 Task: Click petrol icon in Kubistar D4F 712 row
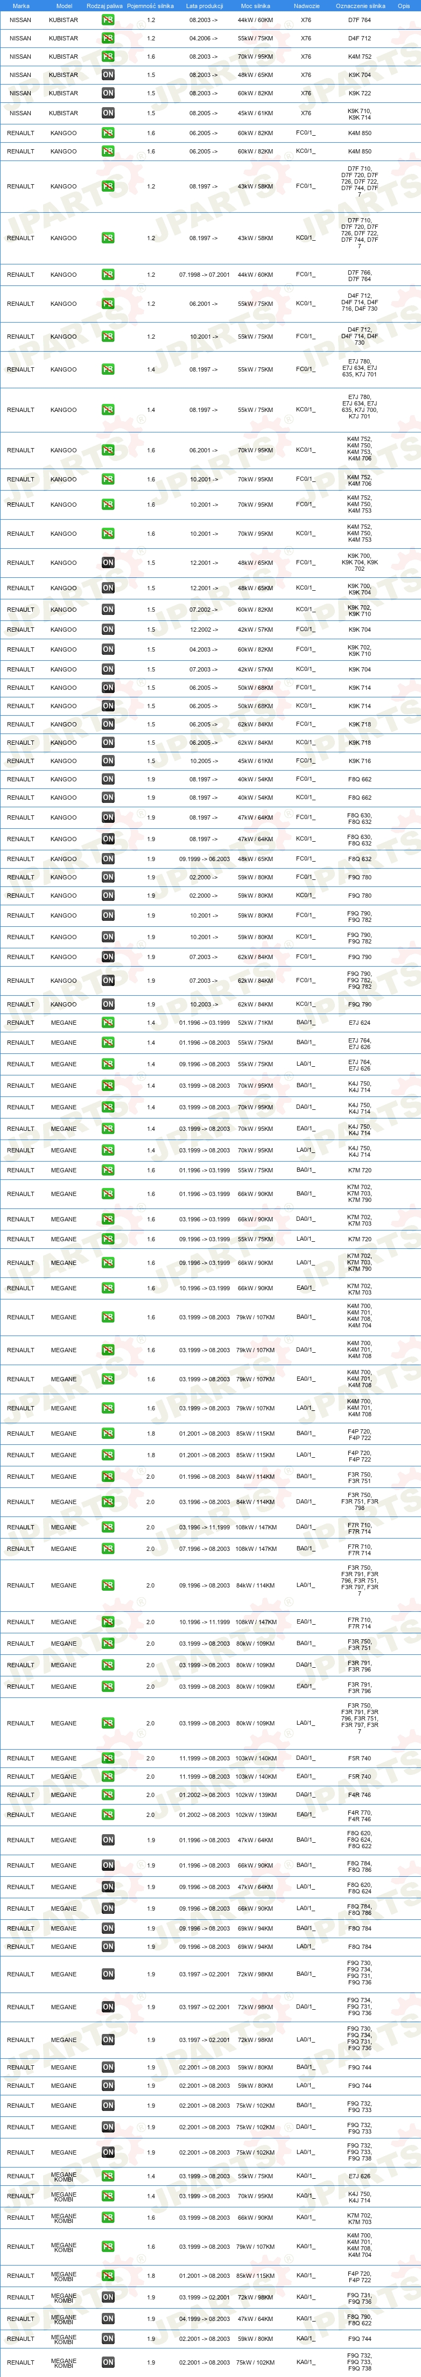pos(108,39)
